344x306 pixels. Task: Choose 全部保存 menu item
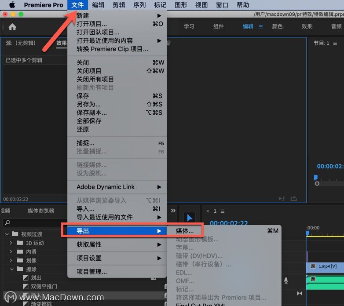click(117, 121)
